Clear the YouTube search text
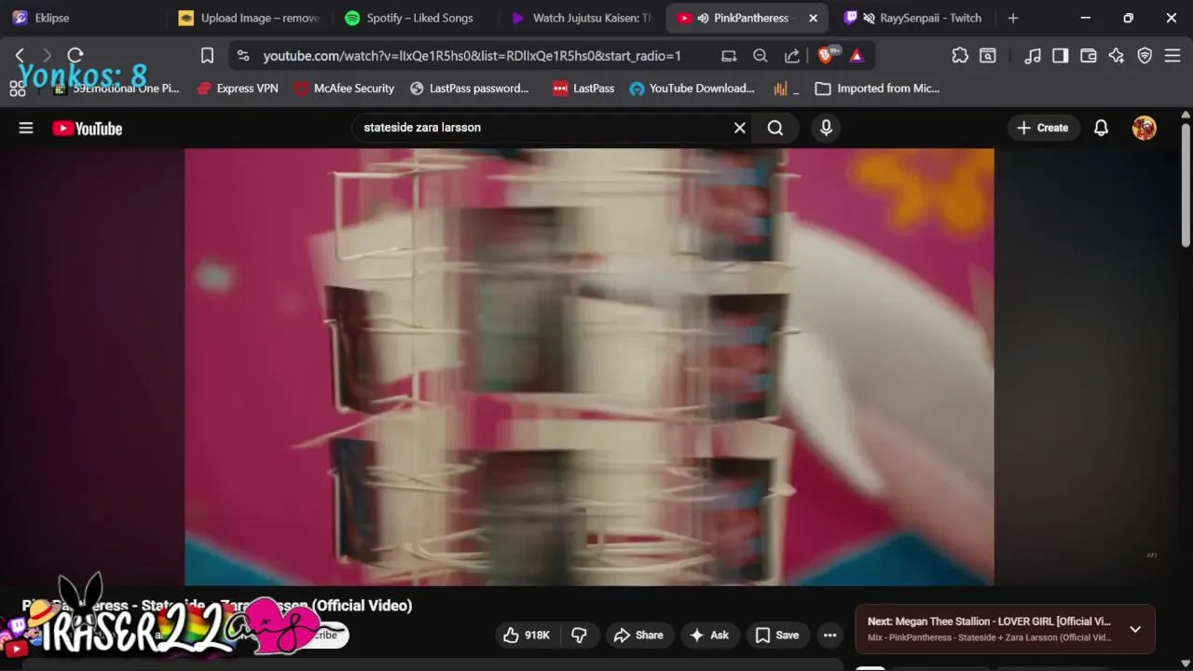1193x671 pixels. pyautogui.click(x=740, y=128)
